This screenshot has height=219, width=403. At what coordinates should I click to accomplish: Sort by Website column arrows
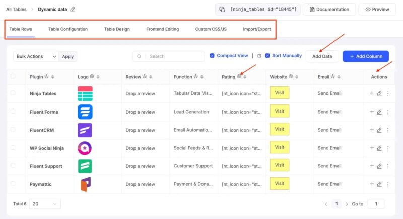(x=297, y=77)
